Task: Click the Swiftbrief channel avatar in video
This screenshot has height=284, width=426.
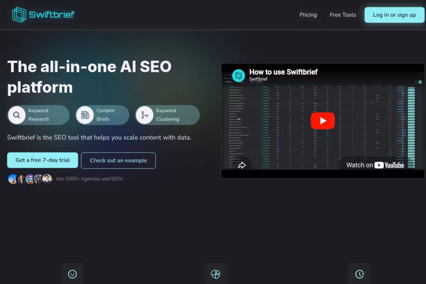Action: 239,75
